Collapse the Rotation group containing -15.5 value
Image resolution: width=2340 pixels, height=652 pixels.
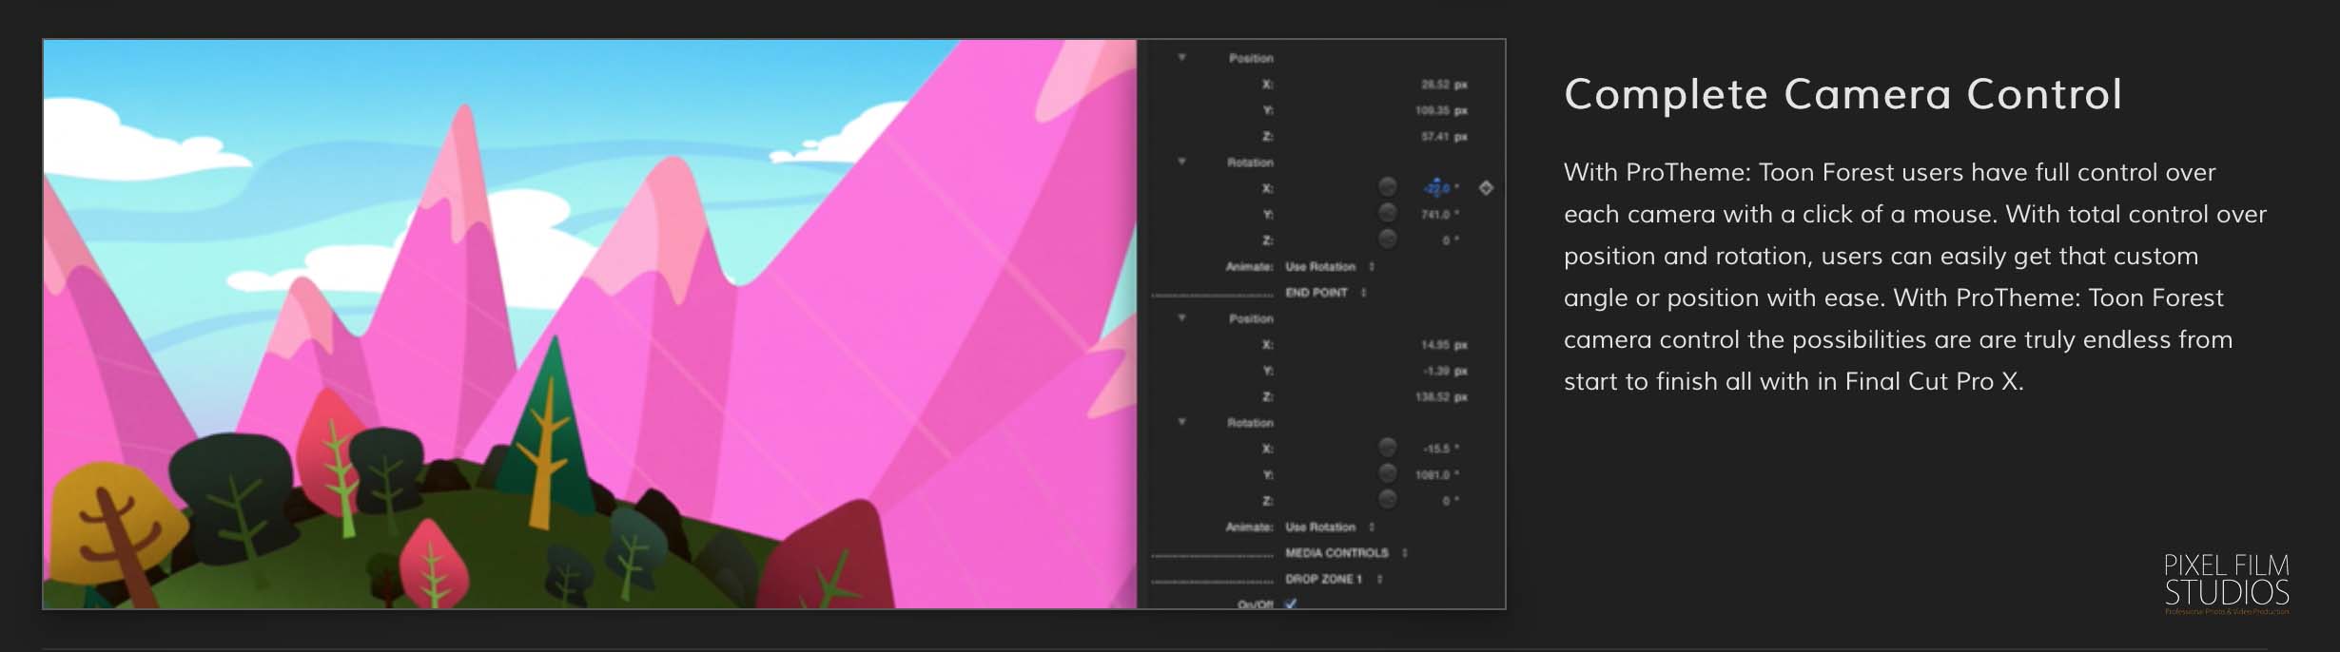click(1182, 422)
